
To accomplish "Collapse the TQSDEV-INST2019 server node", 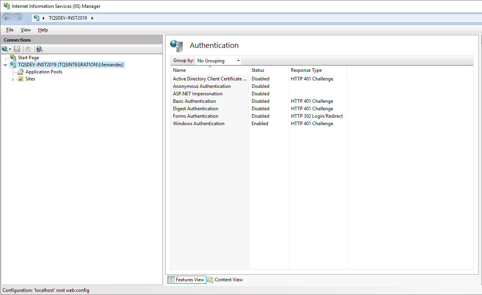I will pos(5,65).
